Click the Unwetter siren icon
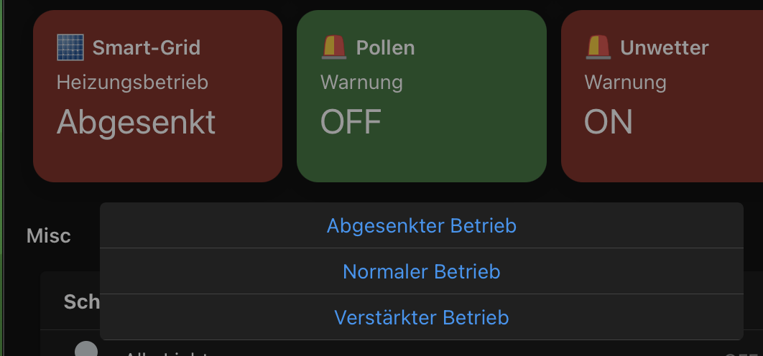763x356 pixels. [x=598, y=47]
